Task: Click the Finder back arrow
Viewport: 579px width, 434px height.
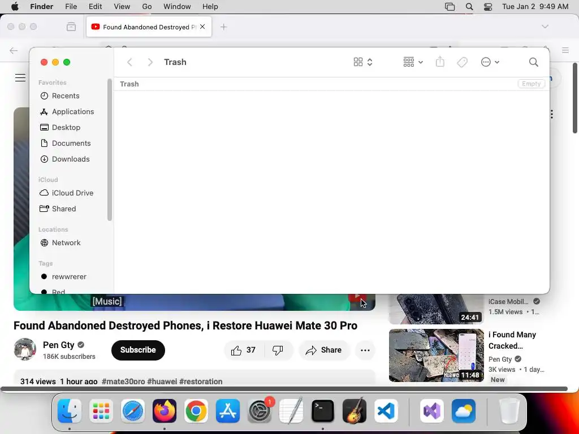Action: point(129,62)
